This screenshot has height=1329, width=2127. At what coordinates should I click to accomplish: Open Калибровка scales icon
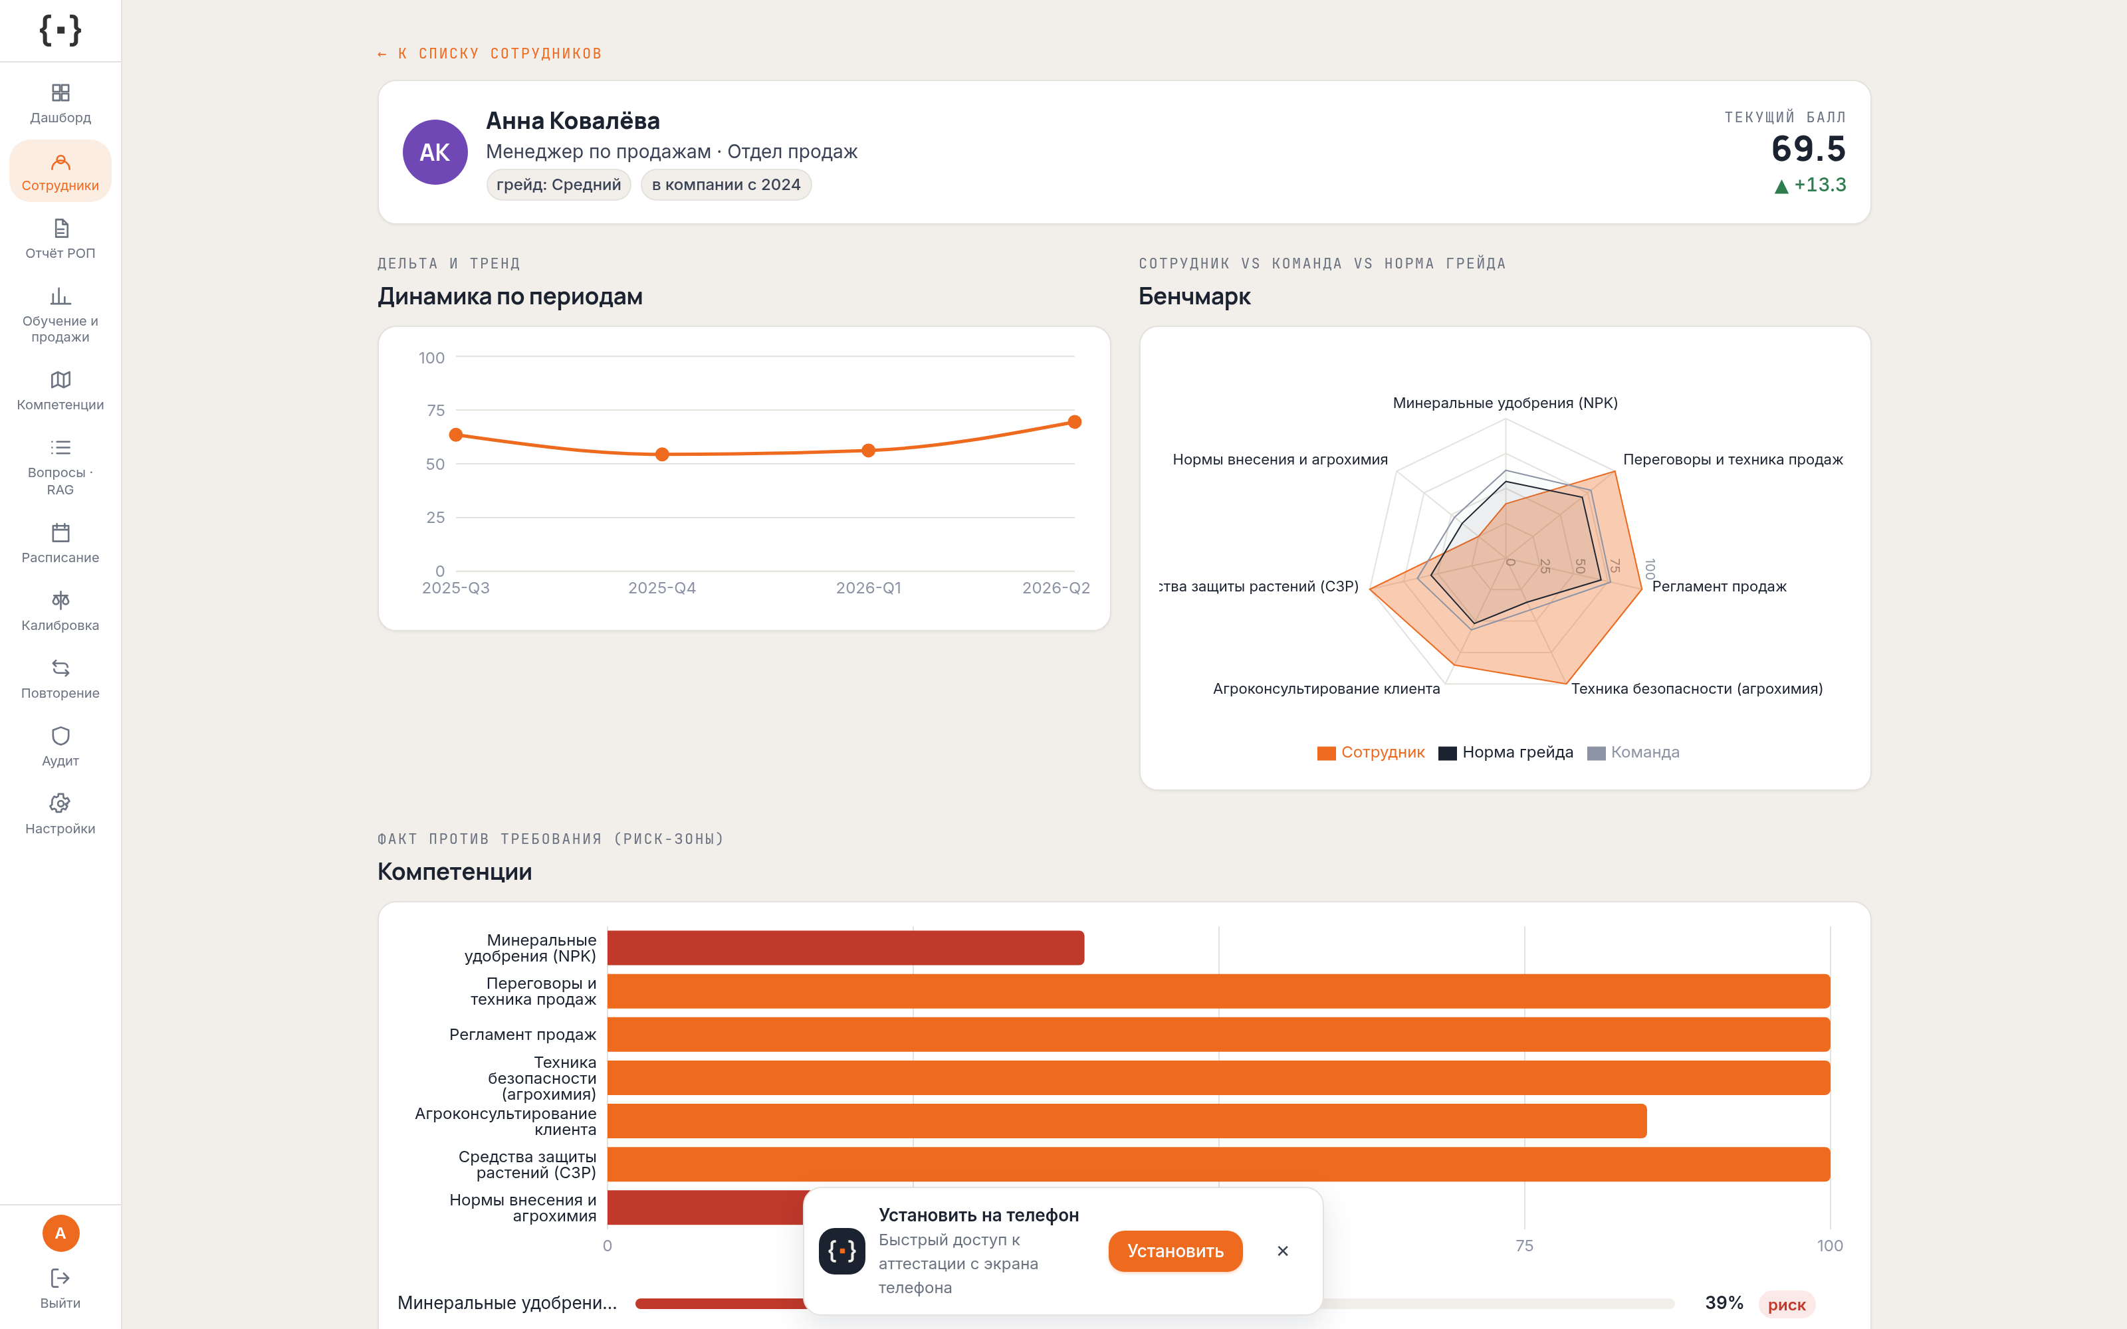(60, 600)
